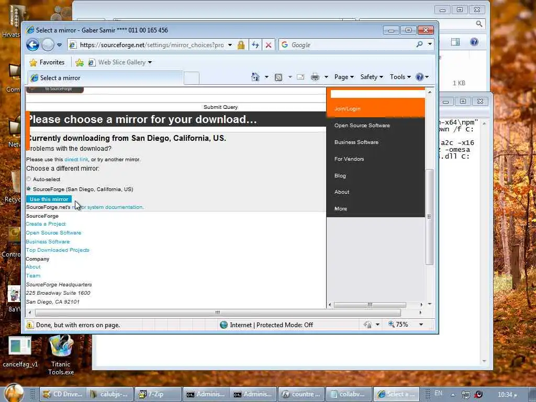Open the 75% zoom level dropdown

pos(421,325)
